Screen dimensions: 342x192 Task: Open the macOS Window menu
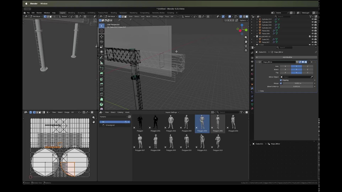tap(44, 4)
